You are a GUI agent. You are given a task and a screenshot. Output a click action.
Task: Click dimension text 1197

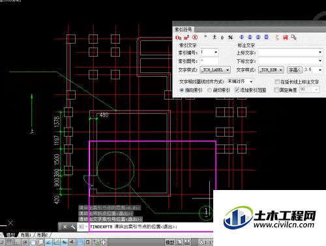coord(57,141)
